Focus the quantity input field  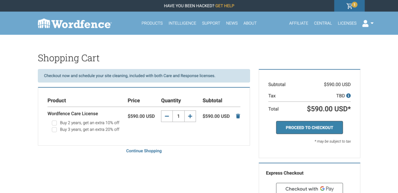178,116
